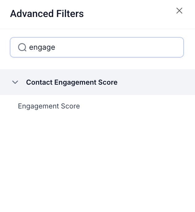Click the 'engage' text in search box
The width and height of the screenshot is (195, 212).
coord(42,47)
